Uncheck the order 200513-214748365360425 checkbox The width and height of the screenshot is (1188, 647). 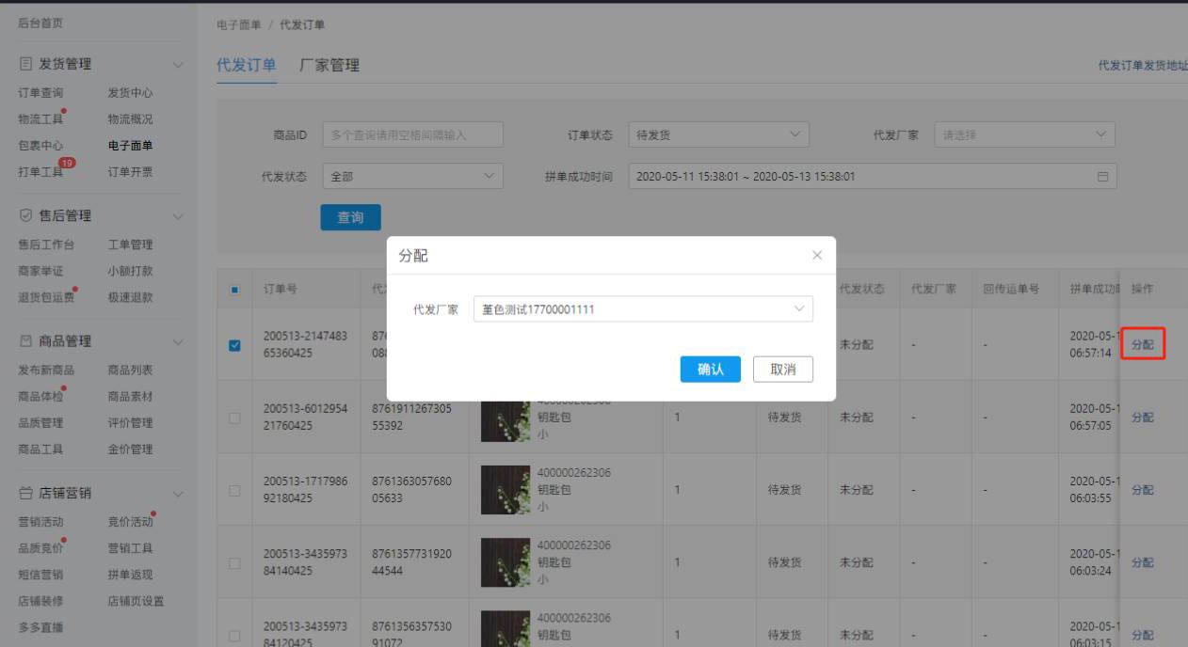[x=234, y=344]
